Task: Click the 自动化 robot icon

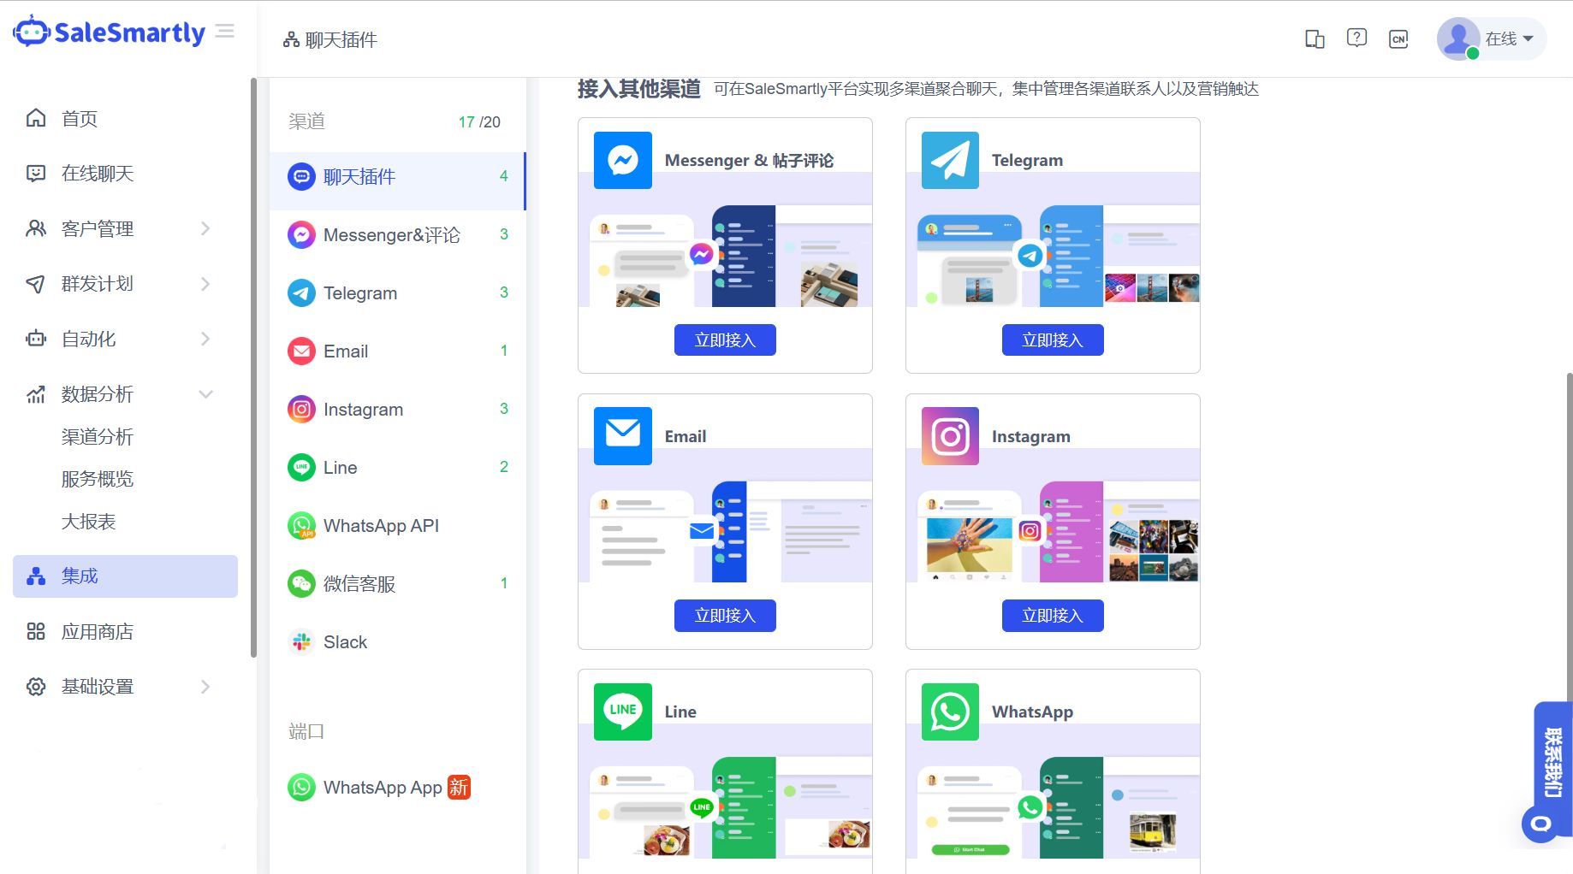Action: coord(36,339)
